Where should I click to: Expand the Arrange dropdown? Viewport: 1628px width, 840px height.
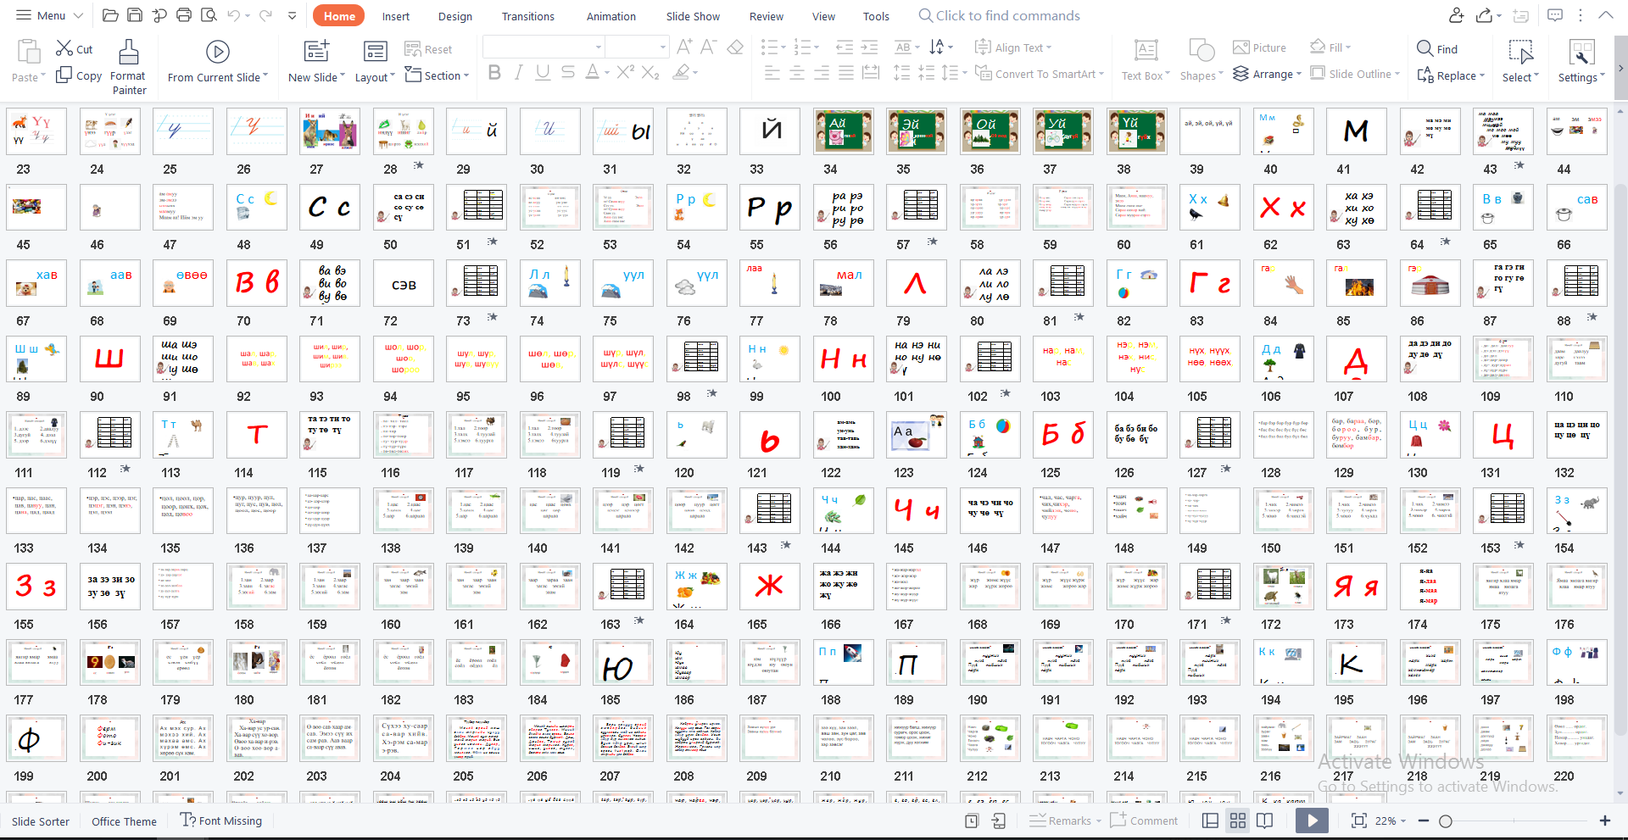point(1267,74)
